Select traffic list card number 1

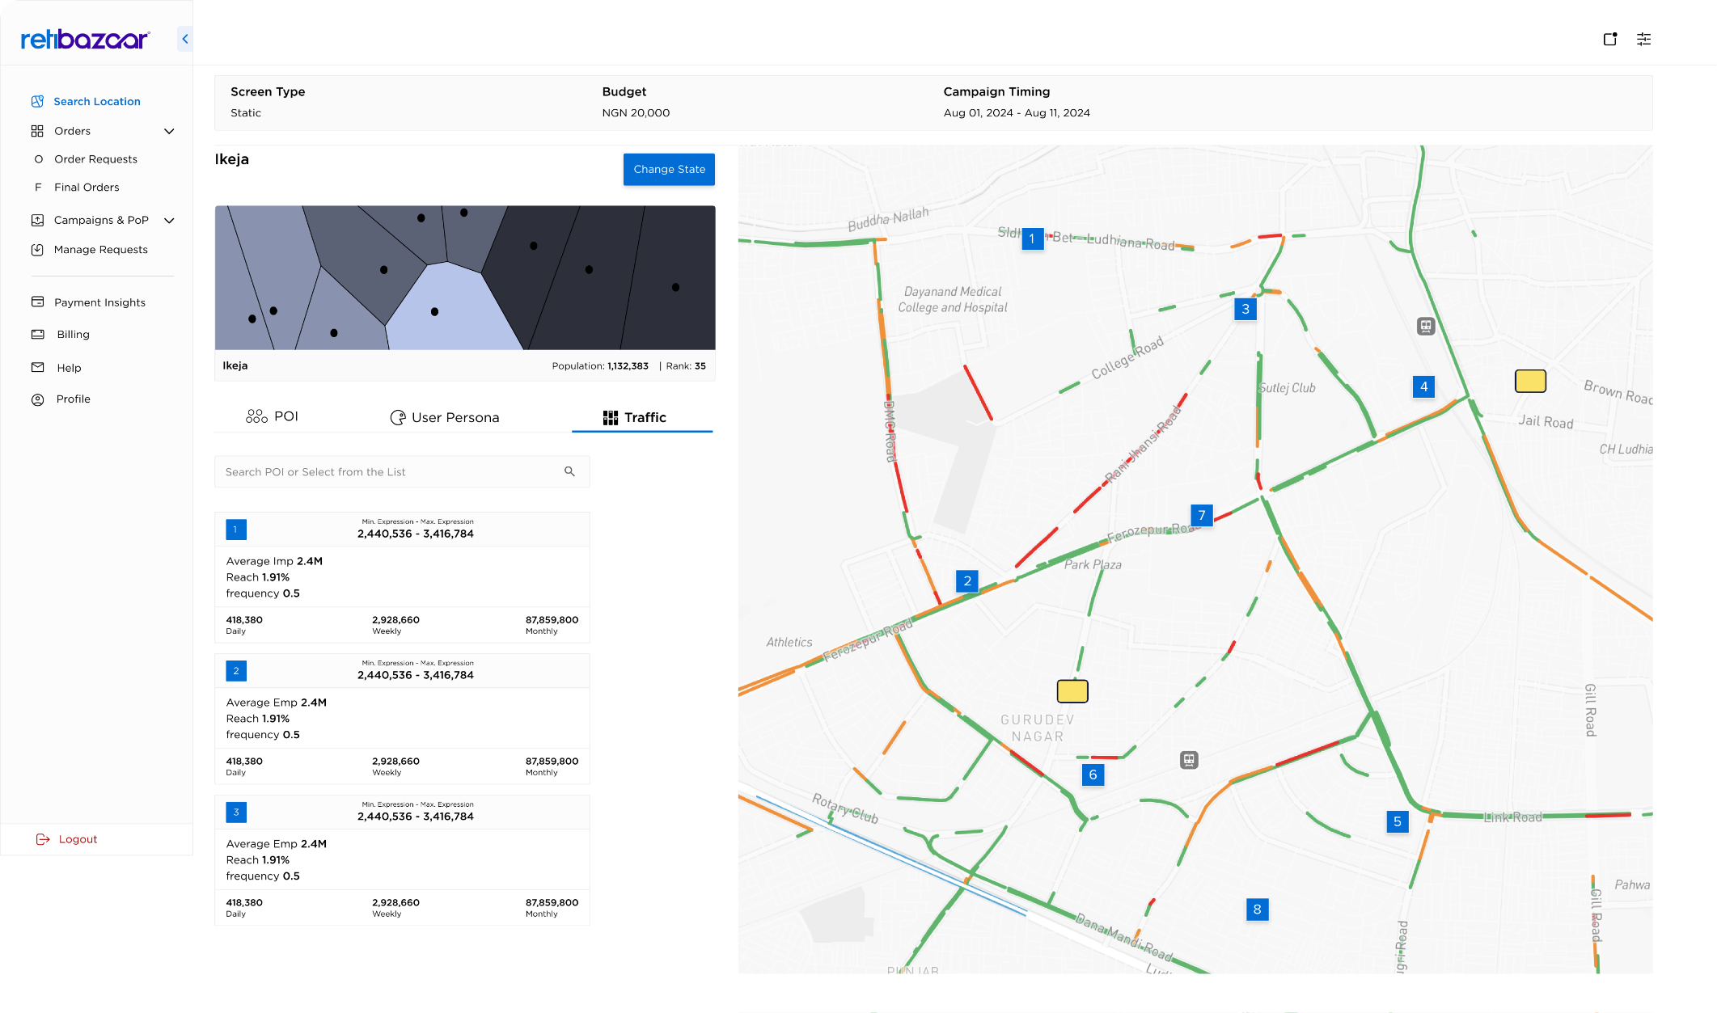point(402,577)
